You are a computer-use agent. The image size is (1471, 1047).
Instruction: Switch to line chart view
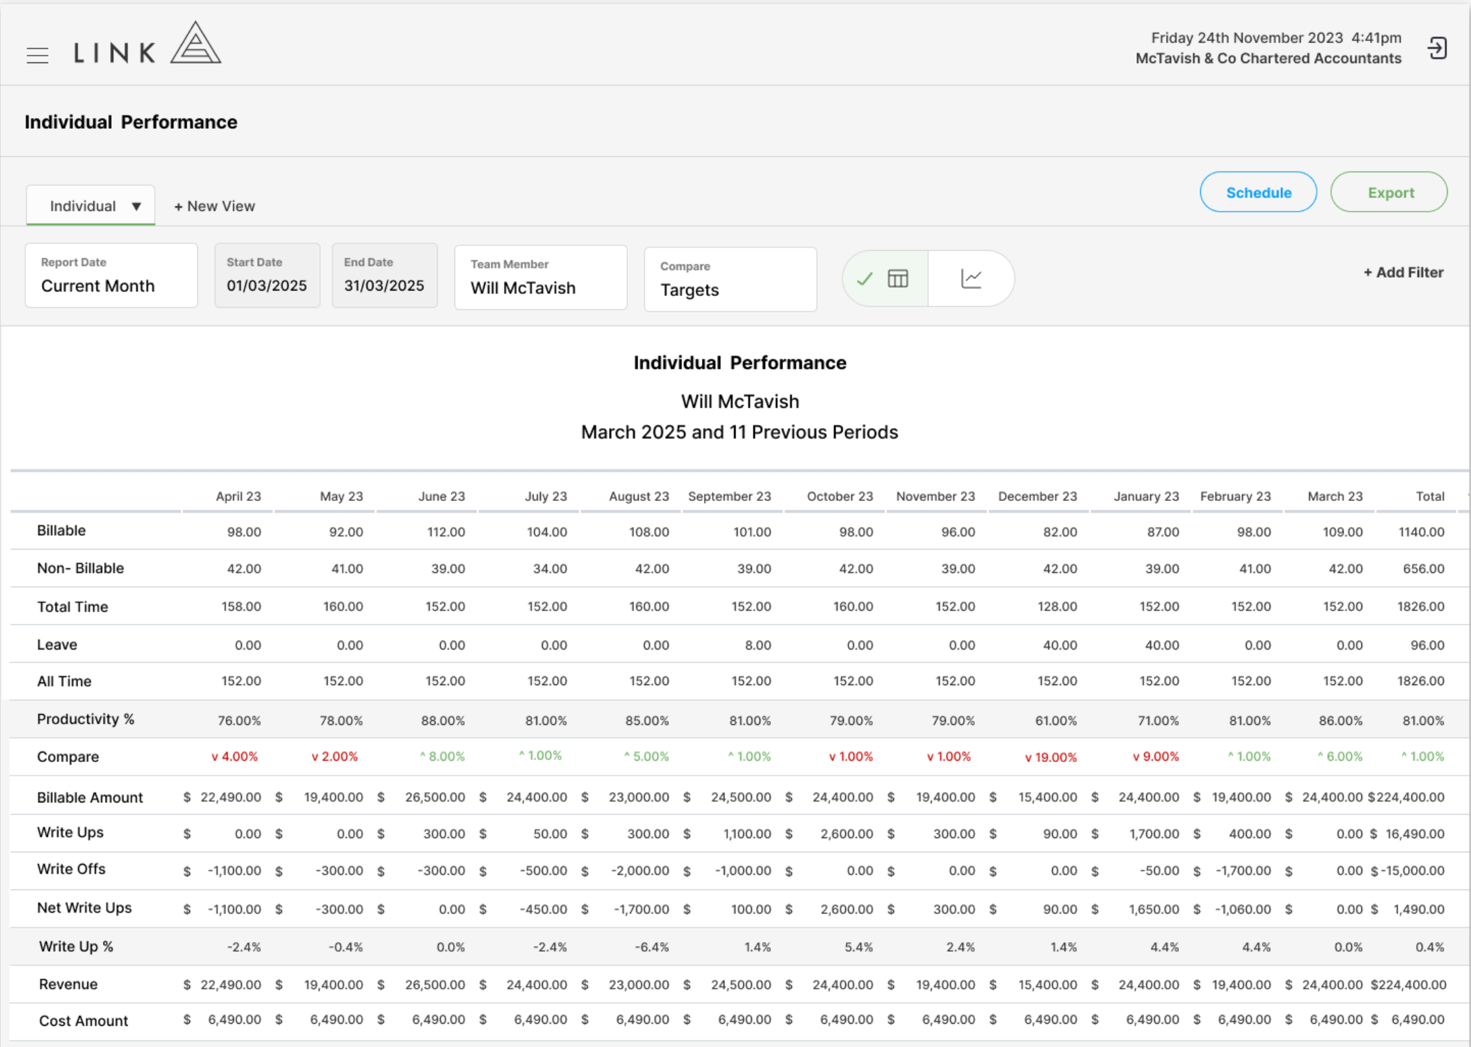click(x=971, y=278)
